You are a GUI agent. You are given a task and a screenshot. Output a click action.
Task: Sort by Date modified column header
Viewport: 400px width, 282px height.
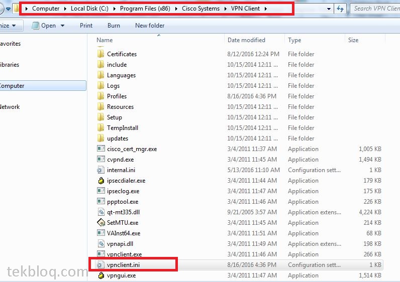click(x=246, y=40)
